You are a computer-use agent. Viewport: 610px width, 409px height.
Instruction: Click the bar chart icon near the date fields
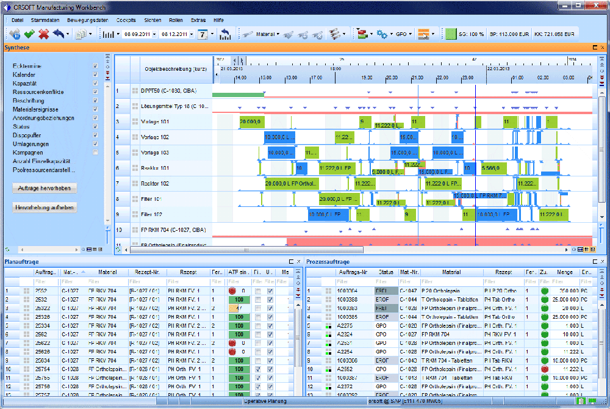[x=109, y=34]
